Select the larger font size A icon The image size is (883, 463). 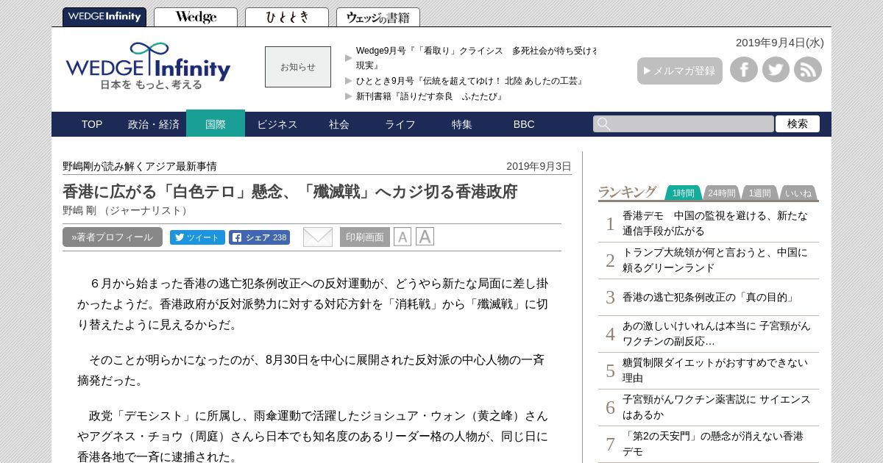pos(425,237)
